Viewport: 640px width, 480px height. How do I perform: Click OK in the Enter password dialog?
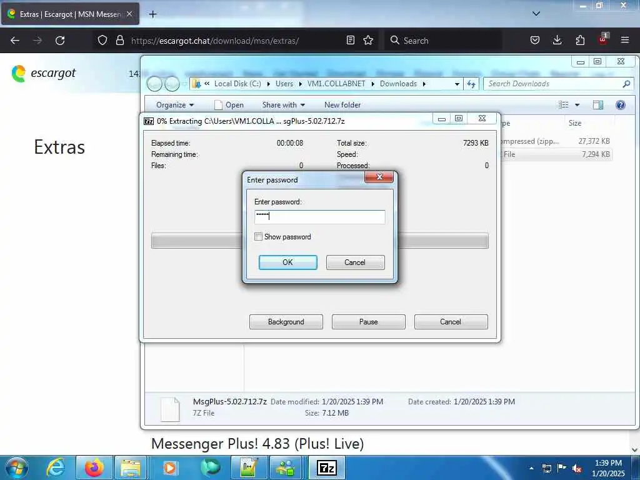(287, 262)
